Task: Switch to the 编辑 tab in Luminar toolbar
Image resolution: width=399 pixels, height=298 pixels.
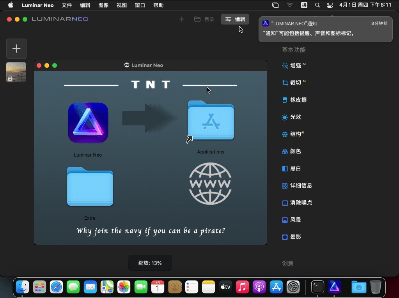Action: coord(235,19)
